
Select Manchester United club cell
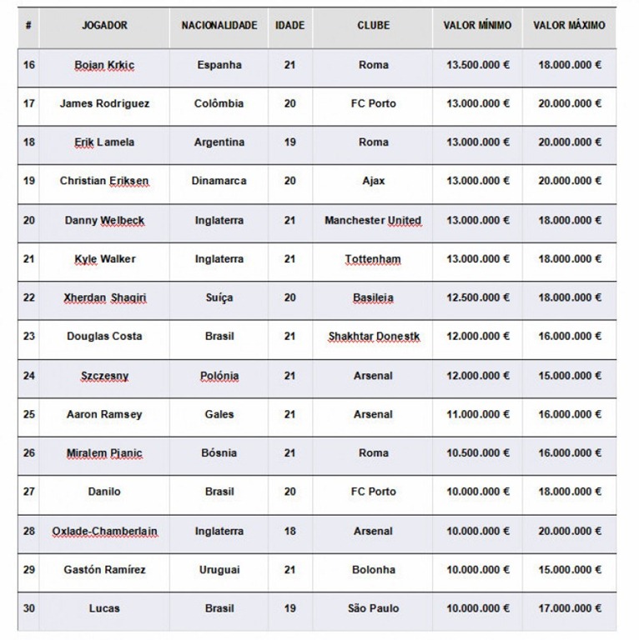[x=373, y=220]
